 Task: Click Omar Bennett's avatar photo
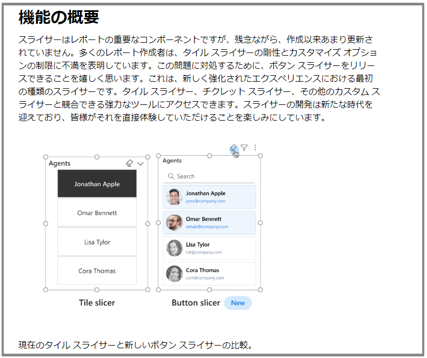(174, 222)
